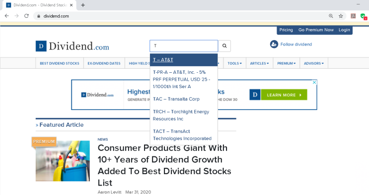Click the Pricing link
The image size is (369, 195).
point(286,30)
